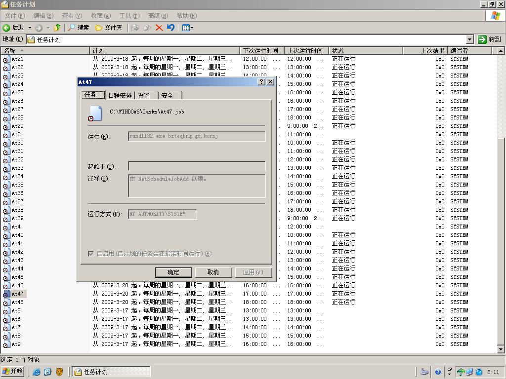Viewport: 506px width, 379px height.
Task: Open the Views dropdown in toolbar
Action: (x=188, y=28)
